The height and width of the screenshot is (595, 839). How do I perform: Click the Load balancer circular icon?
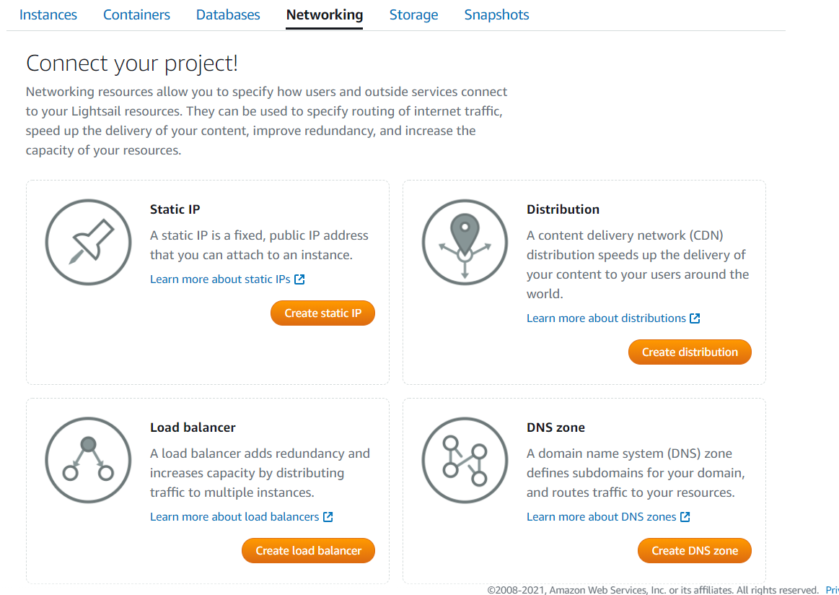88,460
